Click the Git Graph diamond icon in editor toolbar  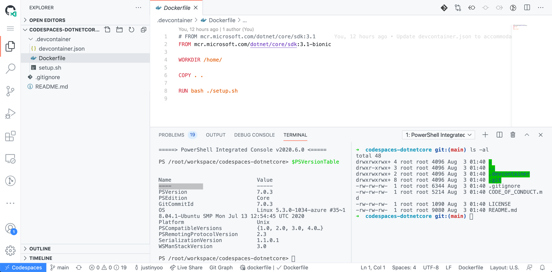tap(444, 8)
